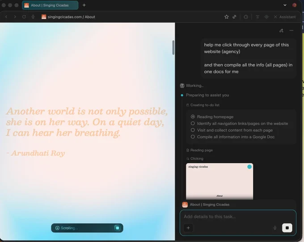Image resolution: width=304 pixels, height=242 pixels.
Task: Bookmark this page with the star icon
Action: pyautogui.click(x=226, y=17)
